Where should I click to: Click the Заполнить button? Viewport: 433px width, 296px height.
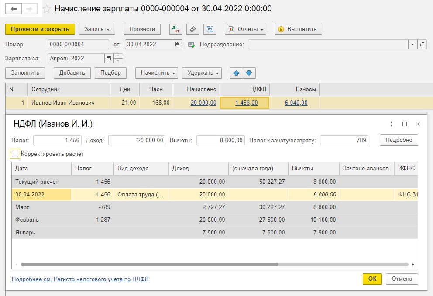tap(25, 73)
